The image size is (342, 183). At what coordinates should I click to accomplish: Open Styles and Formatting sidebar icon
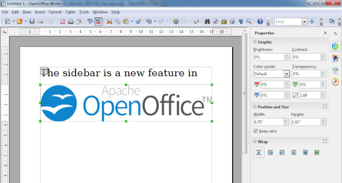point(335,58)
